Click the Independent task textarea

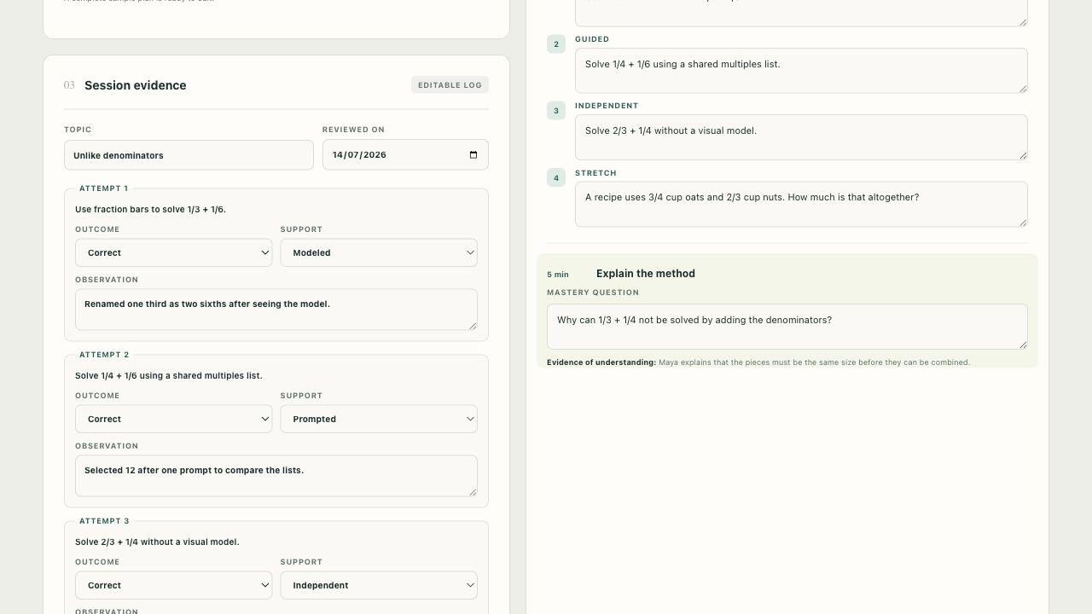[x=801, y=137]
